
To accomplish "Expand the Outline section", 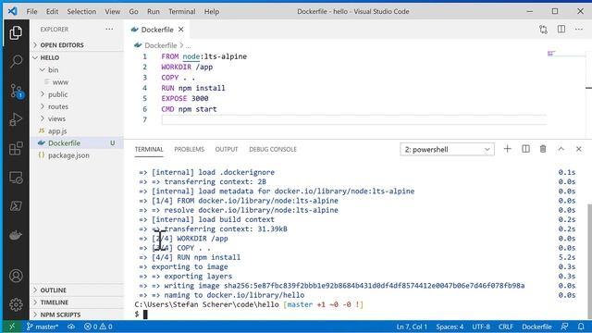I will (77, 290).
